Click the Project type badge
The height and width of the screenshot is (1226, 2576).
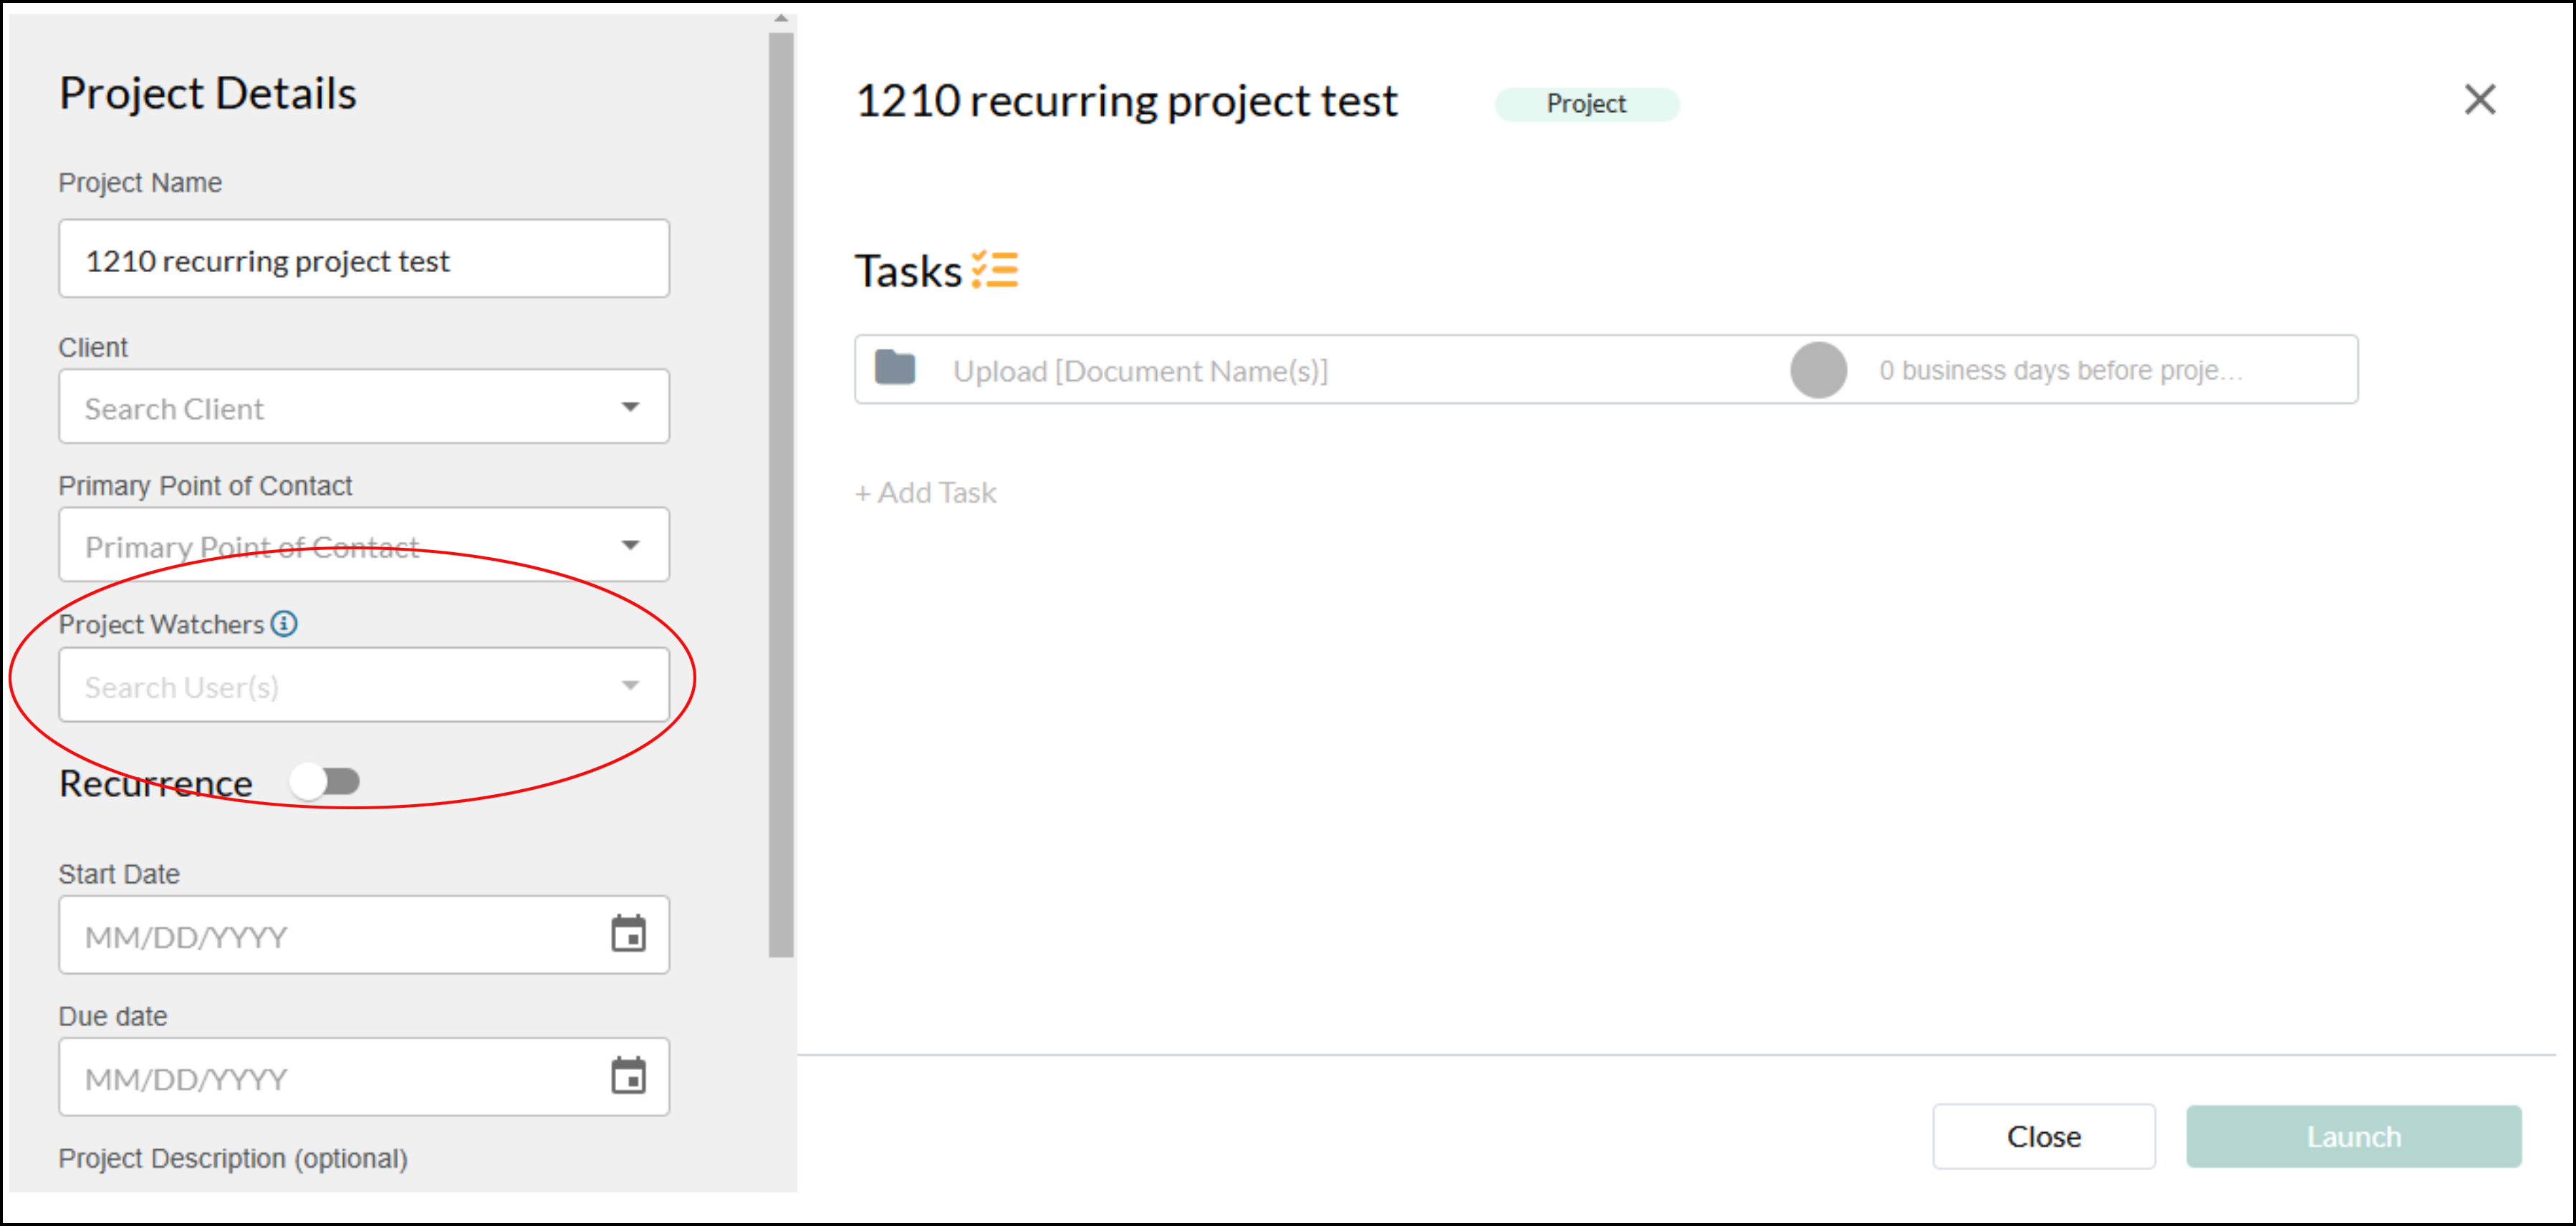1586,104
